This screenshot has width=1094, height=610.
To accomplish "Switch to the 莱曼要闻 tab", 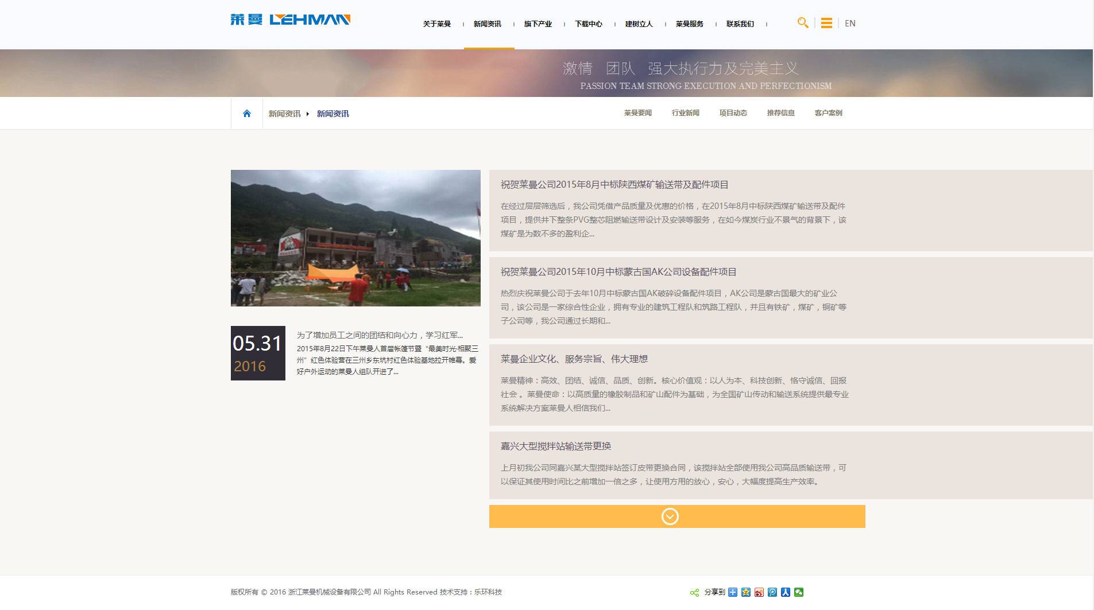I will [637, 112].
